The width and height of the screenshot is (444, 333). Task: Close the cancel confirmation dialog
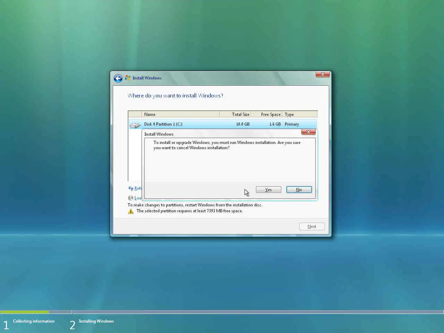(308, 132)
